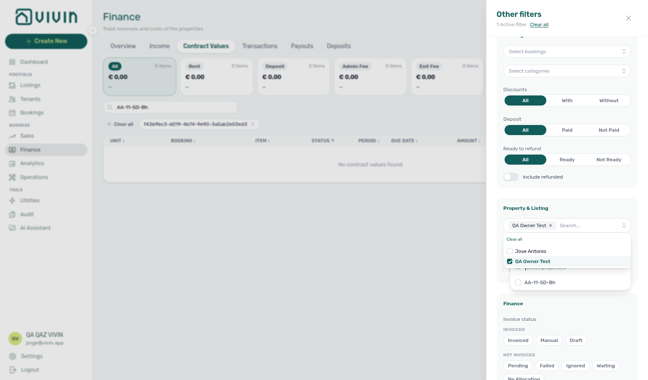Toggle the Include refunded switch
The height and width of the screenshot is (380, 648).
511,177
